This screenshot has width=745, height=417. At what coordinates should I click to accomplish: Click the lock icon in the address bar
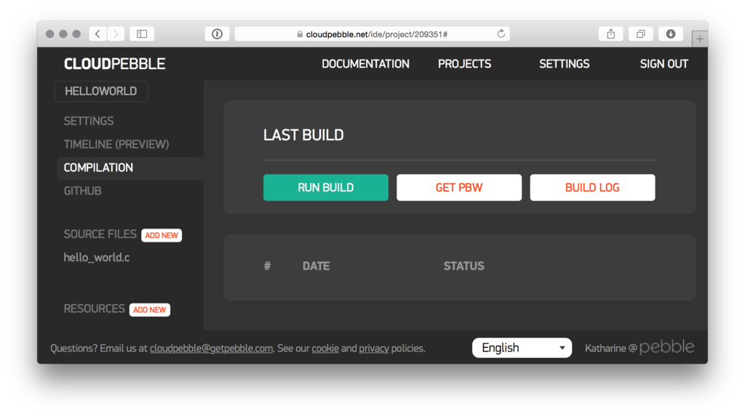(x=300, y=34)
